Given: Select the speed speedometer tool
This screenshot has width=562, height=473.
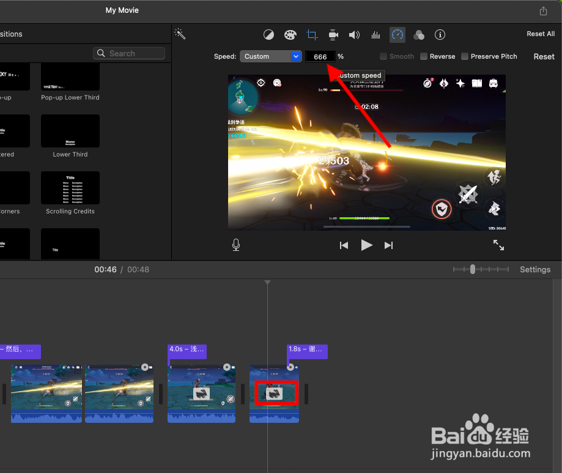Looking at the screenshot, I should [x=397, y=35].
